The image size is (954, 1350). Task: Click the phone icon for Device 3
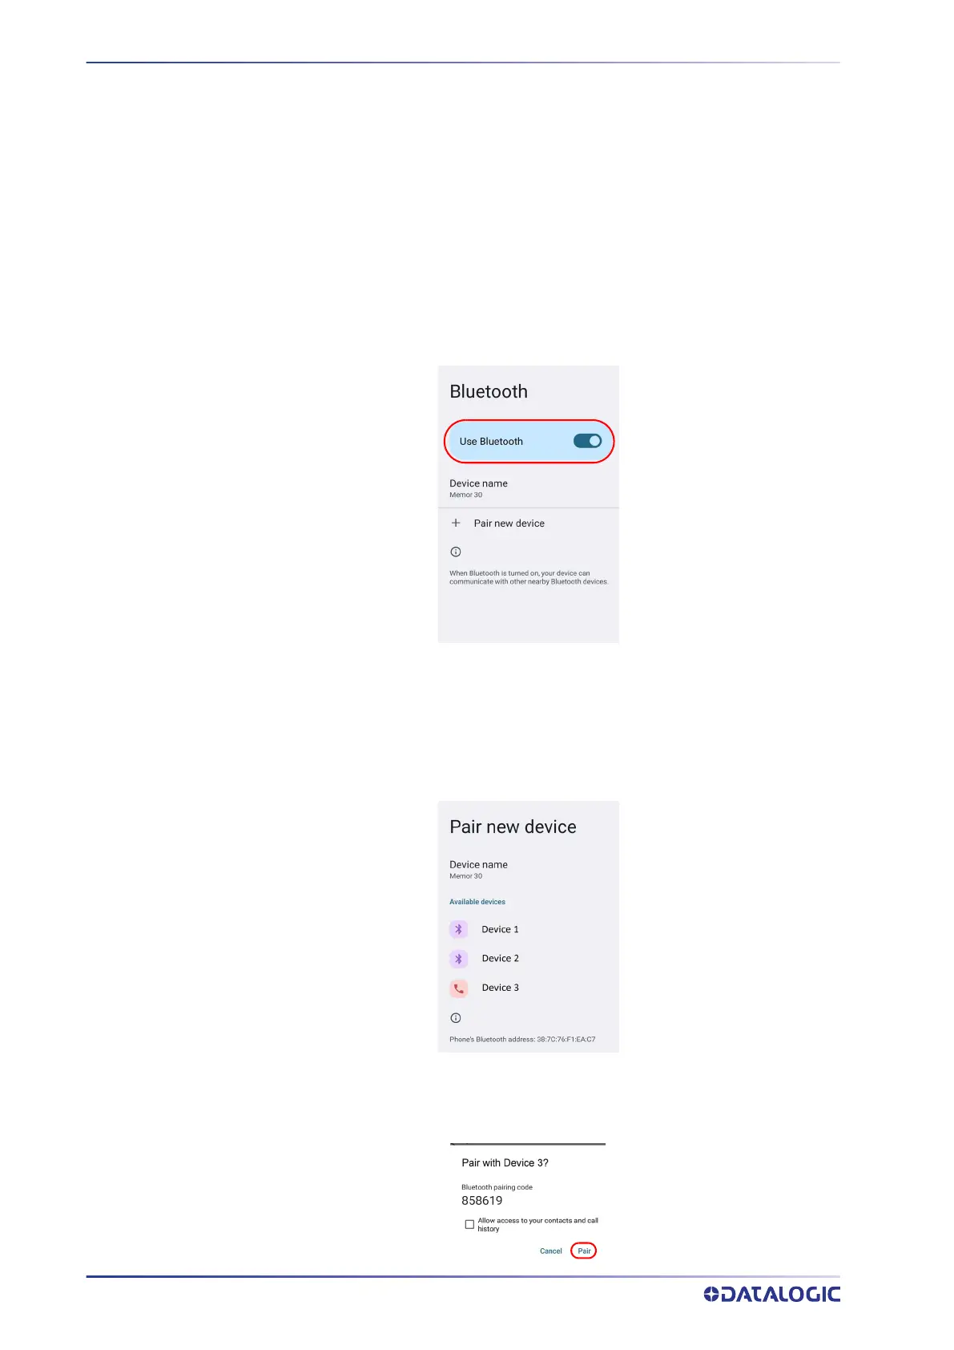point(458,988)
